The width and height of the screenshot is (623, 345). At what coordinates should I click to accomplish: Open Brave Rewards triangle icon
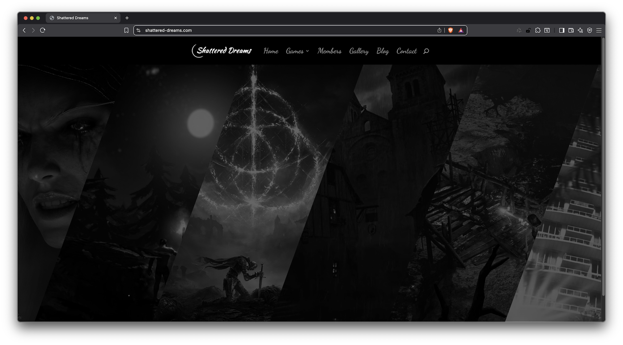pyautogui.click(x=461, y=30)
